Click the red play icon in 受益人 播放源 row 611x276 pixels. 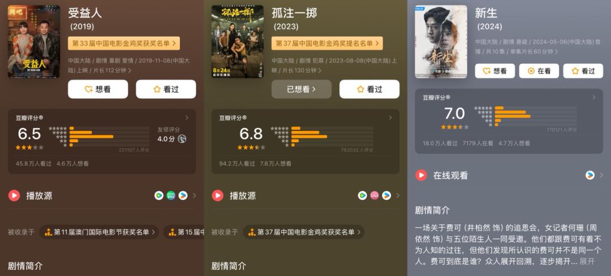coord(14,195)
